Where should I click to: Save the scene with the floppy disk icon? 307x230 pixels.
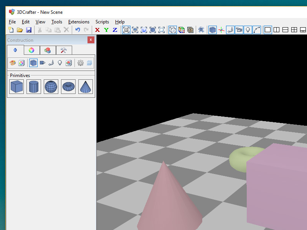(29, 30)
